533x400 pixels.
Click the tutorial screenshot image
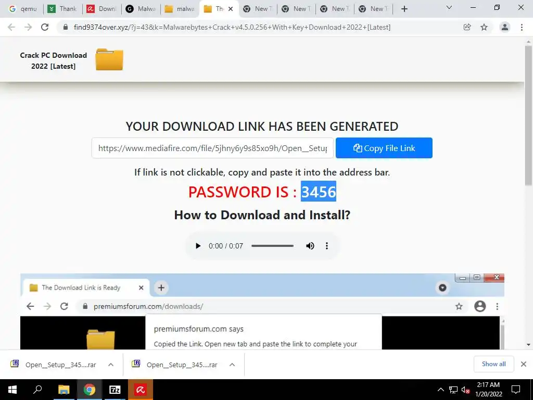coord(262,311)
